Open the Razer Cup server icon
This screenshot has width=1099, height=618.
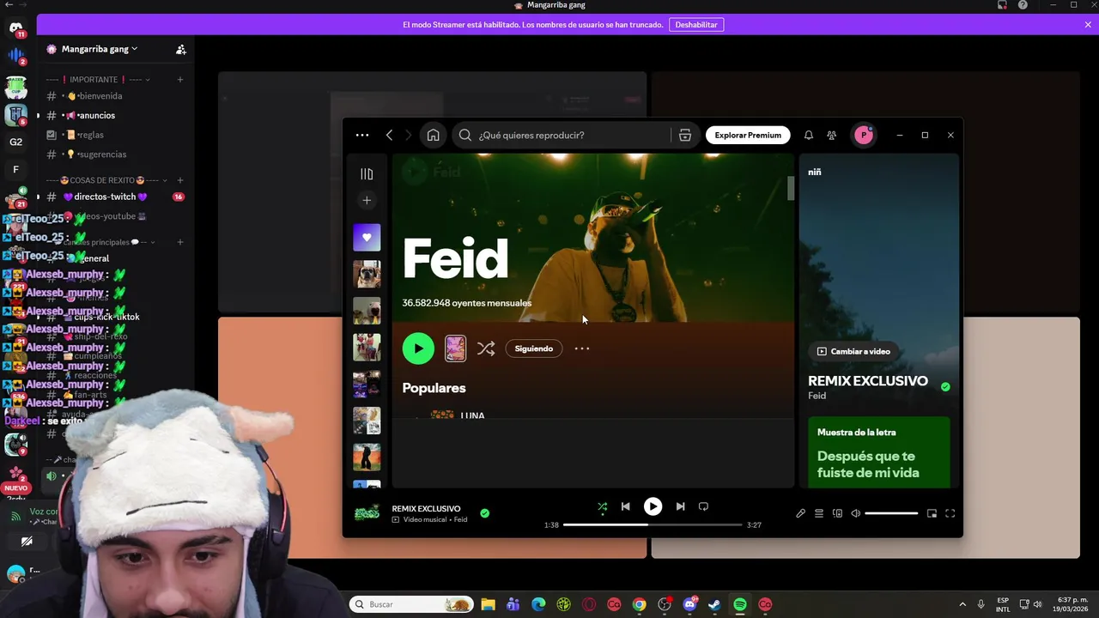point(16,88)
